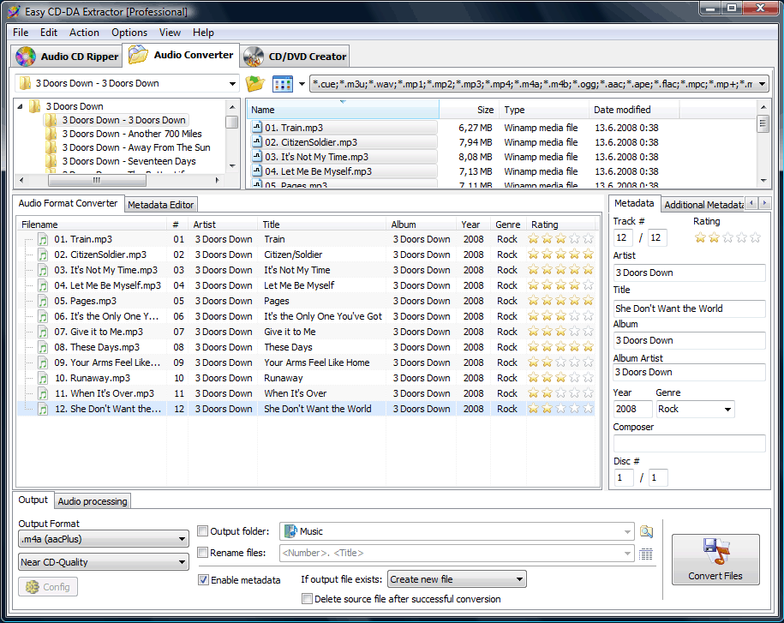Viewport: 784px width, 623px height.
Task: Set third star rating for Your Arms Feel Like Home
Action: pos(561,362)
